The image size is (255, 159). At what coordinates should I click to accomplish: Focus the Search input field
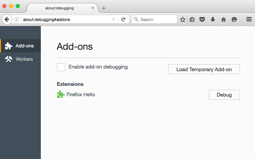pyautogui.click(x=154, y=19)
